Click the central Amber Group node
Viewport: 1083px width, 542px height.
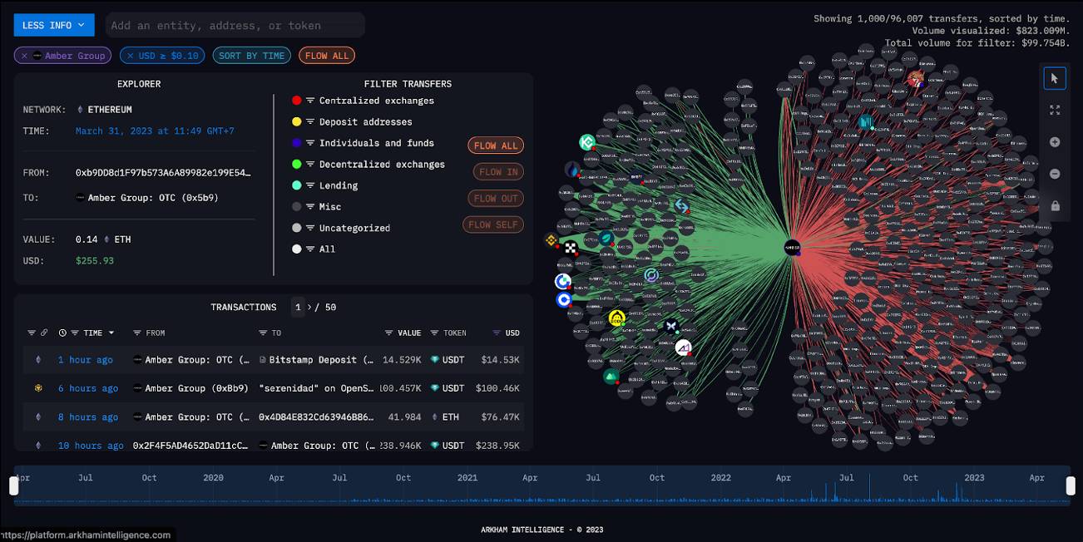click(792, 247)
